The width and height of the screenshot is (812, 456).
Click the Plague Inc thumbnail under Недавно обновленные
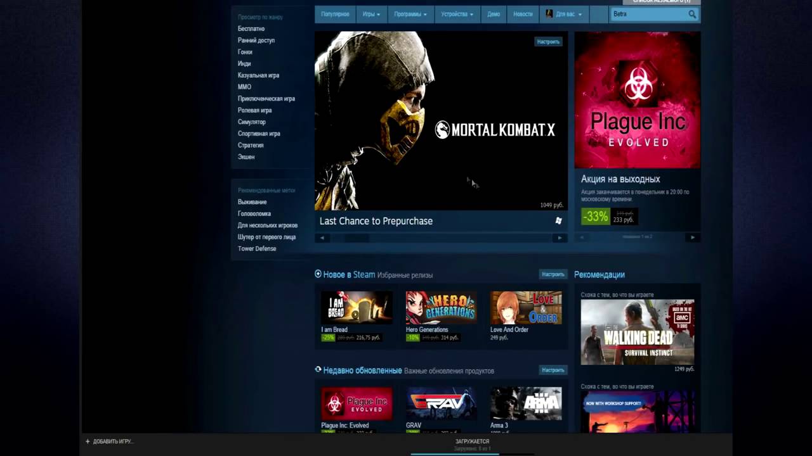coord(357,403)
